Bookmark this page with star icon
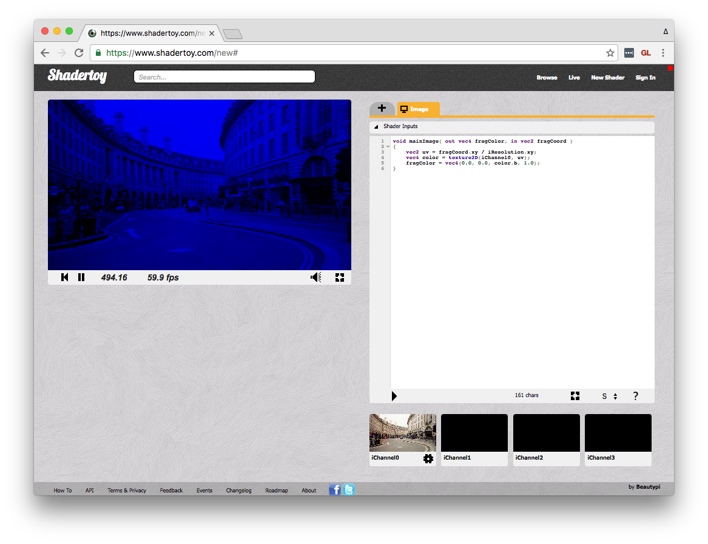The width and height of the screenshot is (708, 544). pyautogui.click(x=610, y=53)
